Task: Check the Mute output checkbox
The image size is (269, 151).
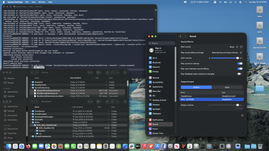Action: [x=236, y=109]
